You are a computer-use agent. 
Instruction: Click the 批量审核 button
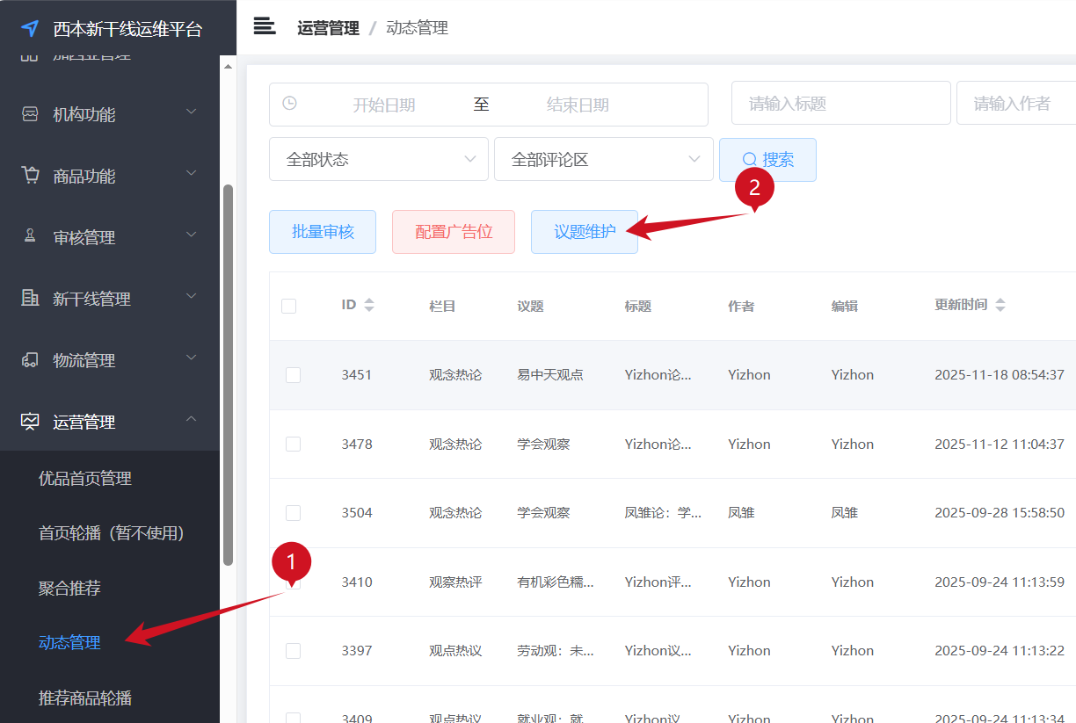(x=323, y=232)
